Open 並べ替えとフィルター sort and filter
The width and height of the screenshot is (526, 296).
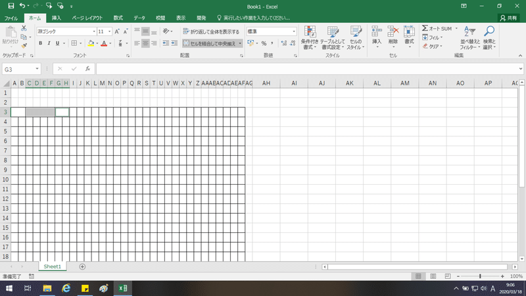(470, 37)
